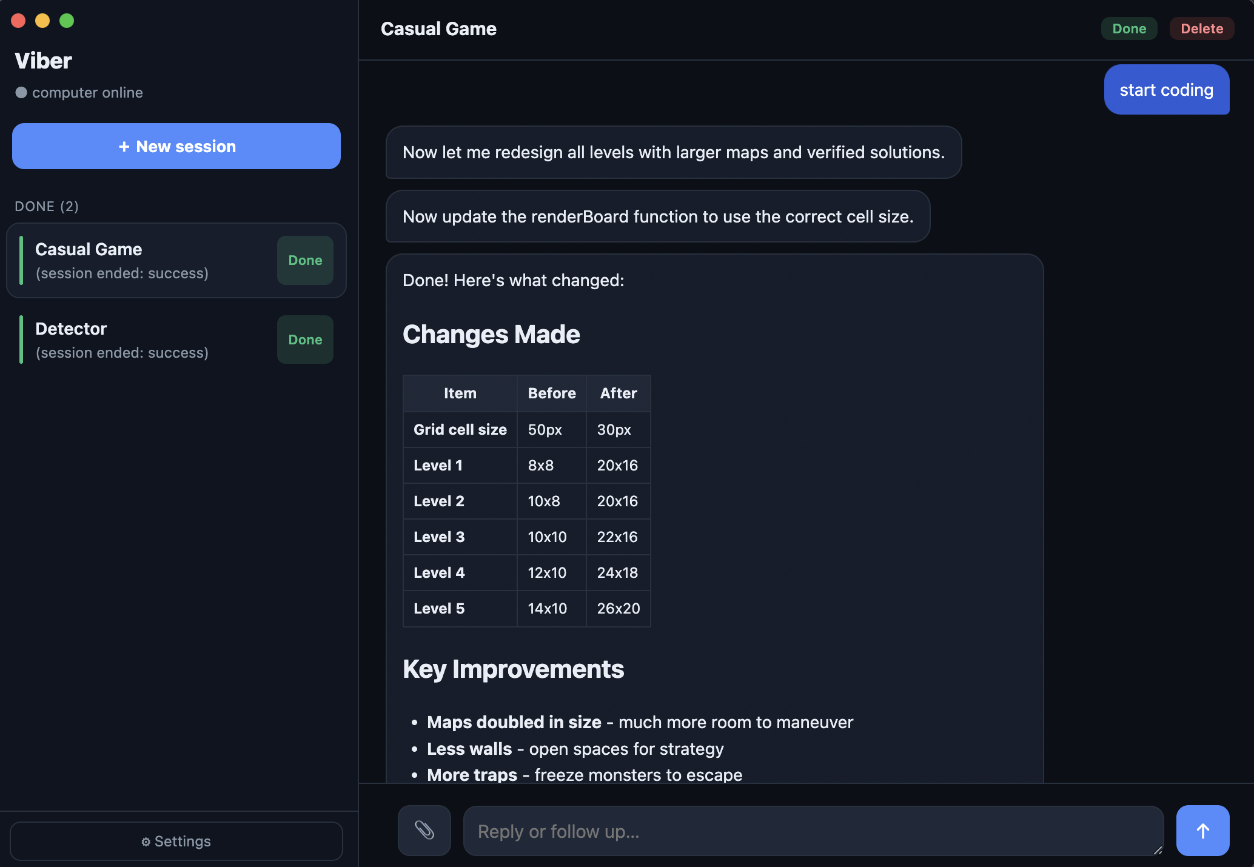The image size is (1254, 867).
Task: Click the paperclip attach file icon
Action: point(424,830)
